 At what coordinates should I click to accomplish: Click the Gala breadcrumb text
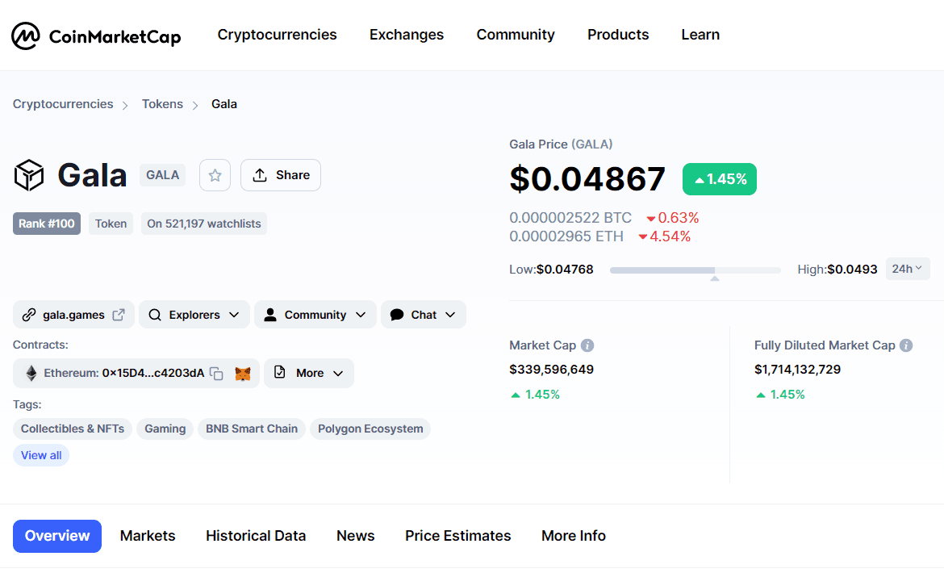tap(224, 104)
